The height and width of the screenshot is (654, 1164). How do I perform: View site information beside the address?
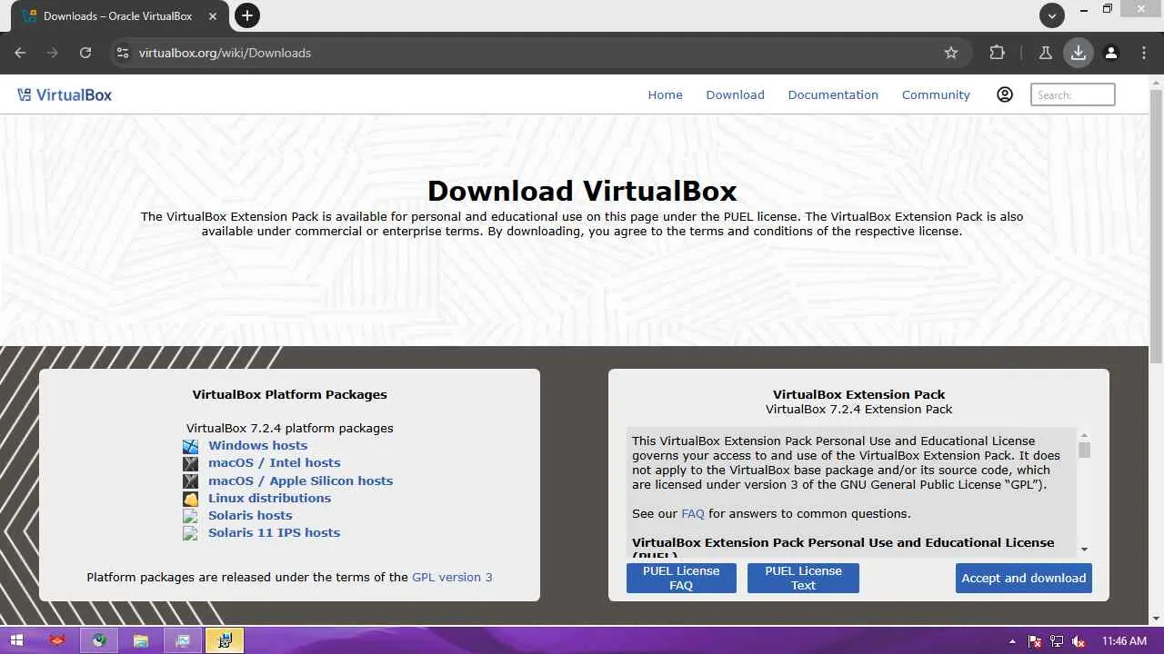(123, 53)
